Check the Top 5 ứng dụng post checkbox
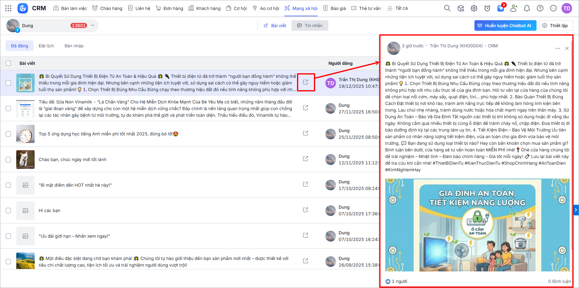Image resolution: width=579 pixels, height=288 pixels. [x=8, y=134]
